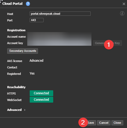
Task: Click the Port input field
Action: click(x=37, y=20)
